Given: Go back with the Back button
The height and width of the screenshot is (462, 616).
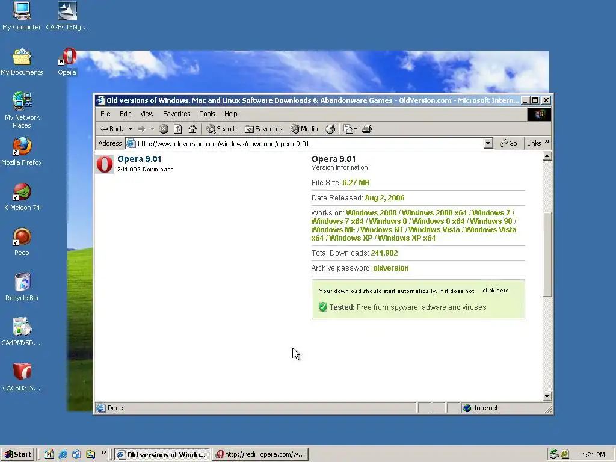Looking at the screenshot, I should pos(112,129).
